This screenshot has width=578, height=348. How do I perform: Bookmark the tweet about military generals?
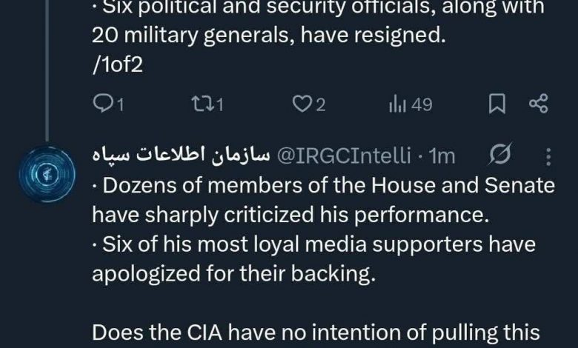point(497,105)
